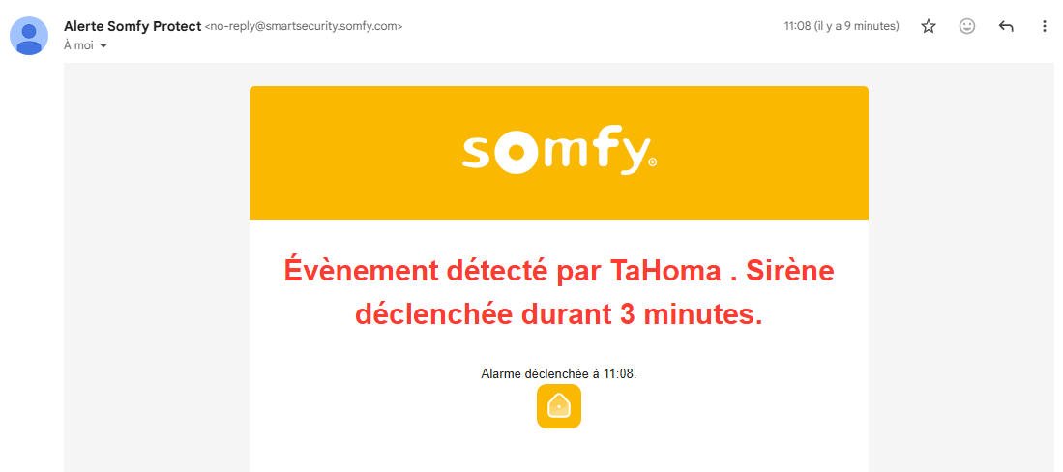1063x472 pixels.
Task: Click the 'déclenchée durant 3 minutes.' headline line
Action: point(558,314)
